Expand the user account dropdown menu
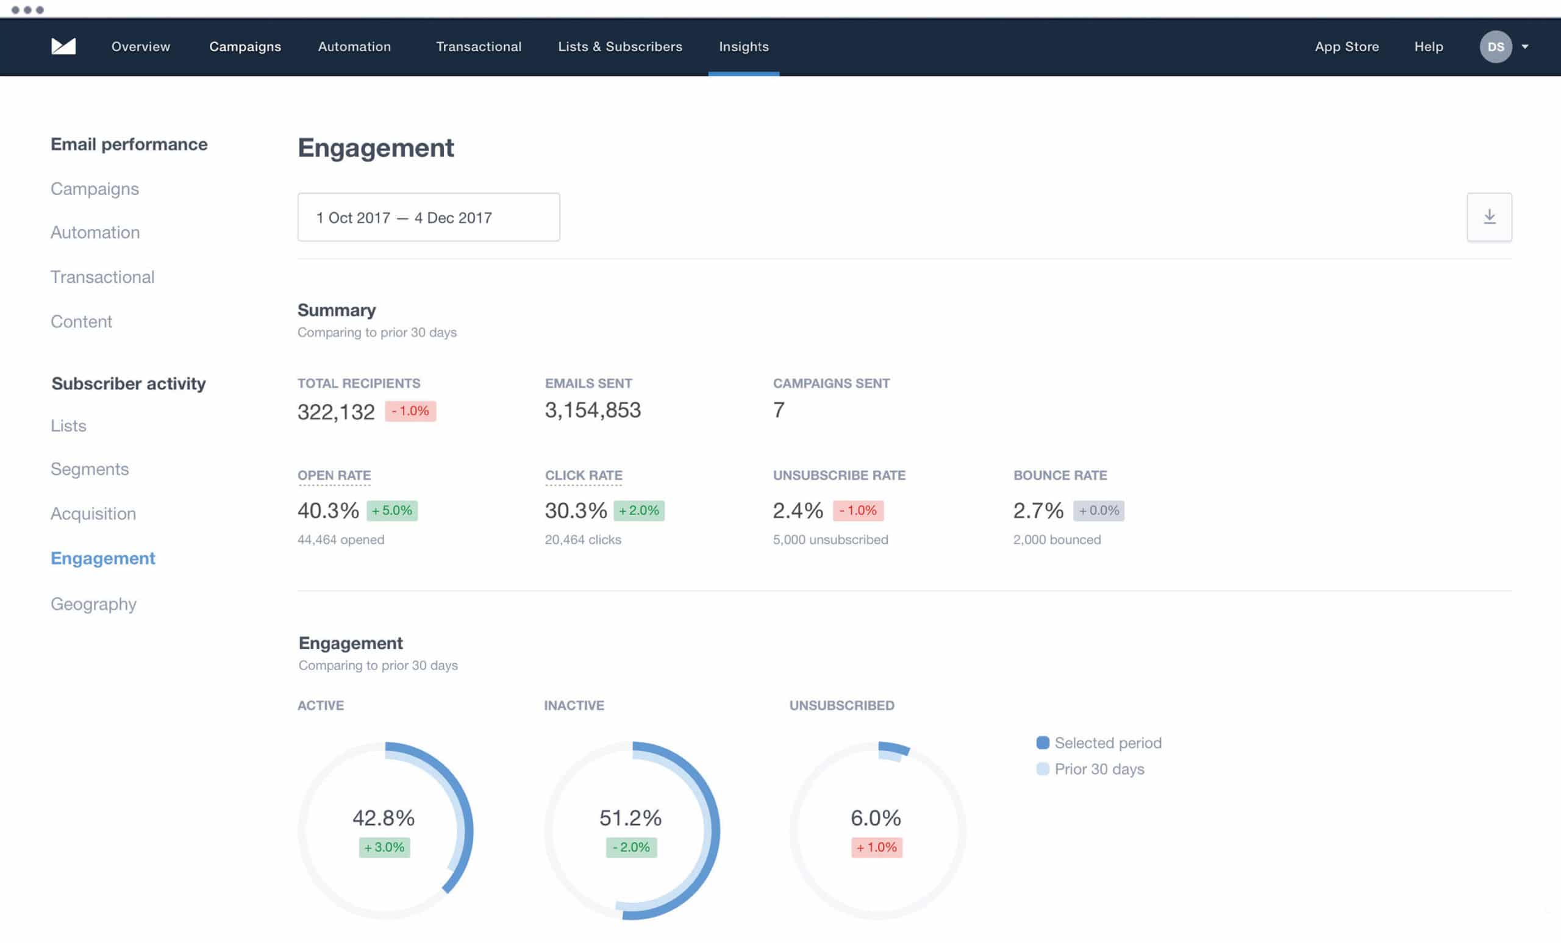This screenshot has height=943, width=1561. (x=1526, y=46)
